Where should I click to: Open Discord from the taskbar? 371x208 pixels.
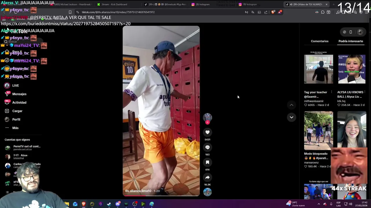117,204
